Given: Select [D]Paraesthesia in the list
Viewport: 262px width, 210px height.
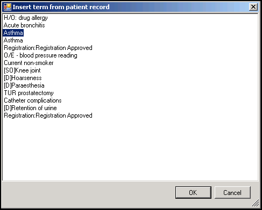Looking at the screenshot, I should [24, 85].
